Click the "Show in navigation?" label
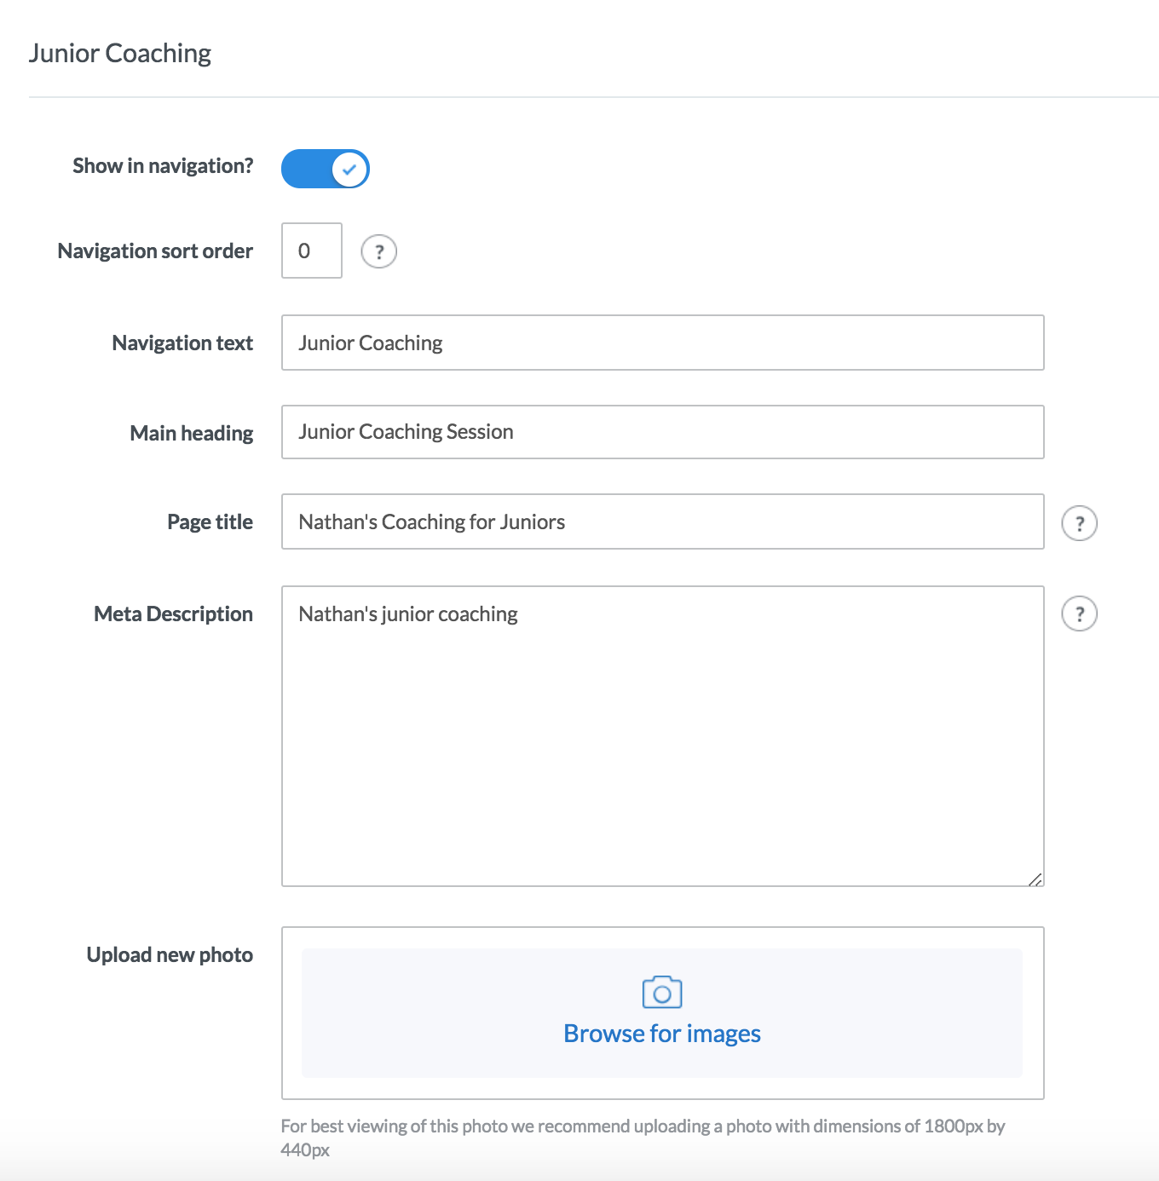The height and width of the screenshot is (1181, 1159). pyautogui.click(x=163, y=166)
